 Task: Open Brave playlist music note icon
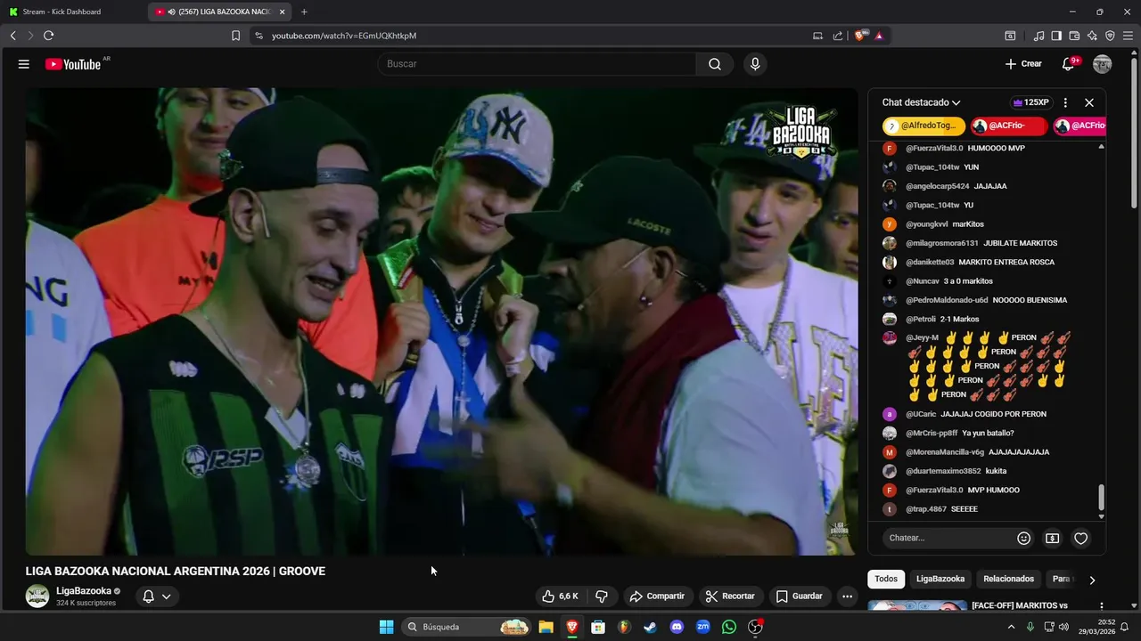tap(1038, 36)
